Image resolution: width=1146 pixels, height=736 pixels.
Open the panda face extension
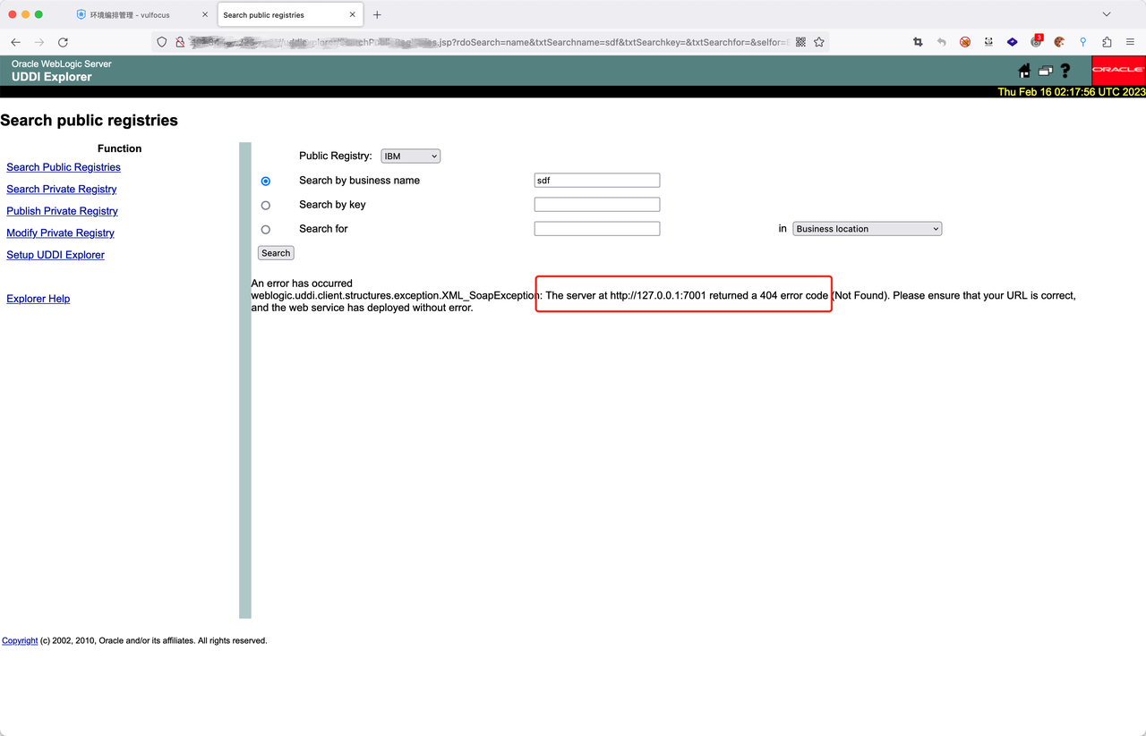pyautogui.click(x=988, y=42)
